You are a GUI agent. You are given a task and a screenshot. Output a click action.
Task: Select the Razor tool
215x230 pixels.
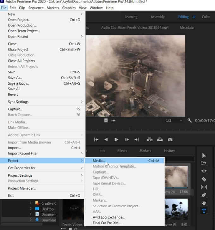click(x=204, y=179)
